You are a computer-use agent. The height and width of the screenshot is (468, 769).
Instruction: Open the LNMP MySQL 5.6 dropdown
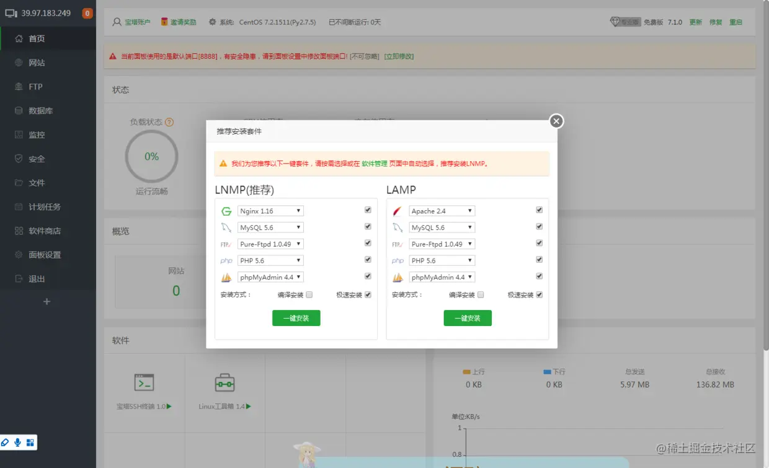[x=270, y=227]
